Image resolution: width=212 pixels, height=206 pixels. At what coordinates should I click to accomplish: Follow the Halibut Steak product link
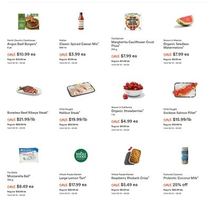[69, 113]
